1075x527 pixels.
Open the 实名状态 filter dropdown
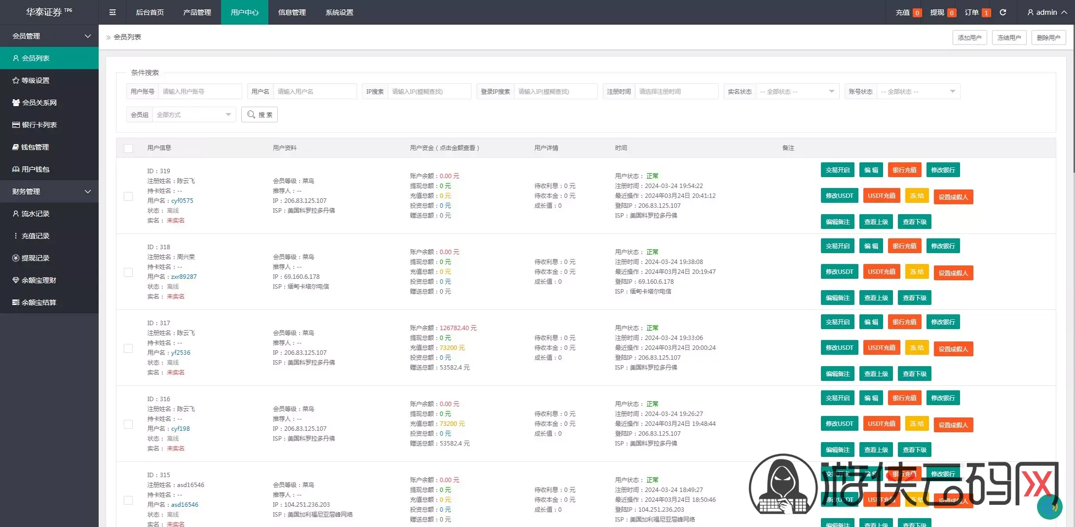click(x=797, y=91)
